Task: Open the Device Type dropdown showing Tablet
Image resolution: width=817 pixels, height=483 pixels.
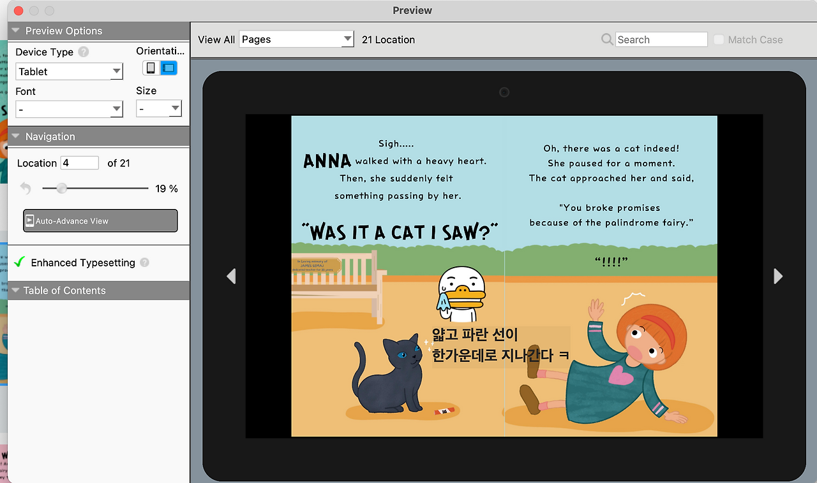Action: [70, 71]
